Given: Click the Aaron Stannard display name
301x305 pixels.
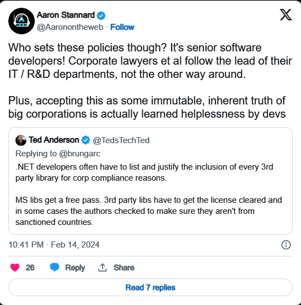Looking at the screenshot, I should [x=66, y=15].
